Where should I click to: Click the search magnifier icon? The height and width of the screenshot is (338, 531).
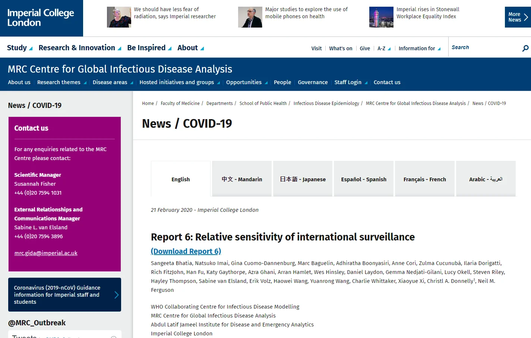coord(525,48)
